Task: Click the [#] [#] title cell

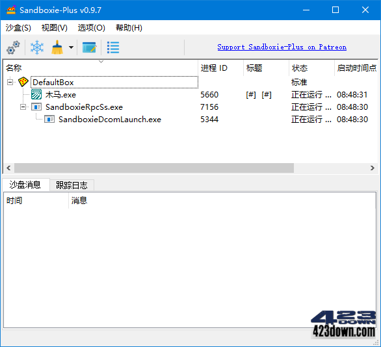Action: [x=259, y=94]
